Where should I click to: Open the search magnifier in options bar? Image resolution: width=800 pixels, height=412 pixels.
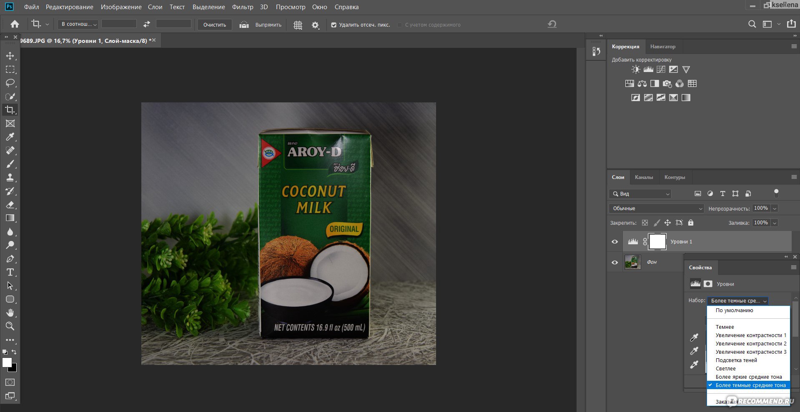pos(752,24)
